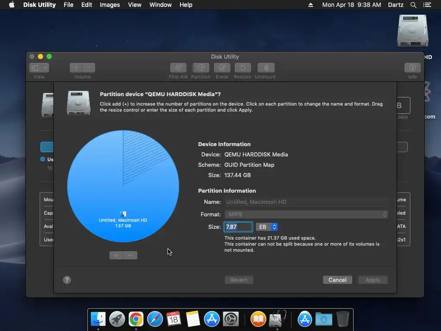The height and width of the screenshot is (331, 441).
Task: Click the QEMU HARDDISK Media device value
Action: pyautogui.click(x=256, y=155)
